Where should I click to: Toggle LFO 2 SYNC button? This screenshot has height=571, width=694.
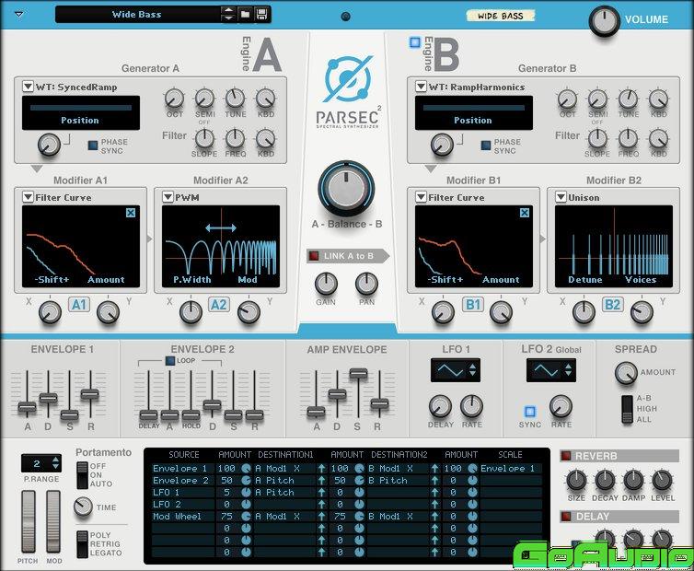530,412
